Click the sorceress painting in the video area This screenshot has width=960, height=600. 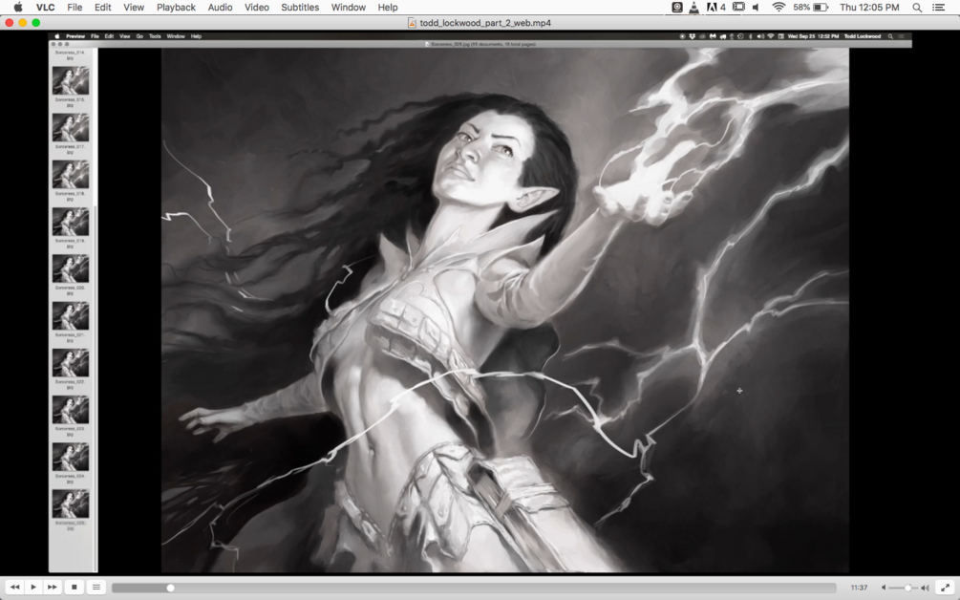(505, 311)
